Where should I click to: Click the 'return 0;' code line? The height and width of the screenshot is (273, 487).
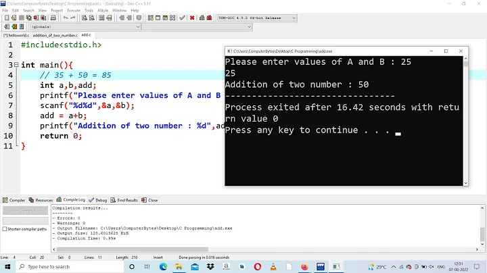tap(61, 136)
